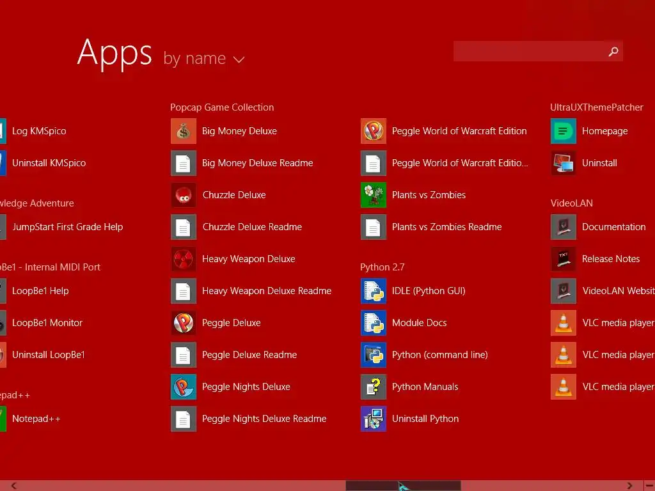Open the LoopBe1 Help entry
Image resolution: width=655 pixels, height=491 pixels.
(35, 291)
